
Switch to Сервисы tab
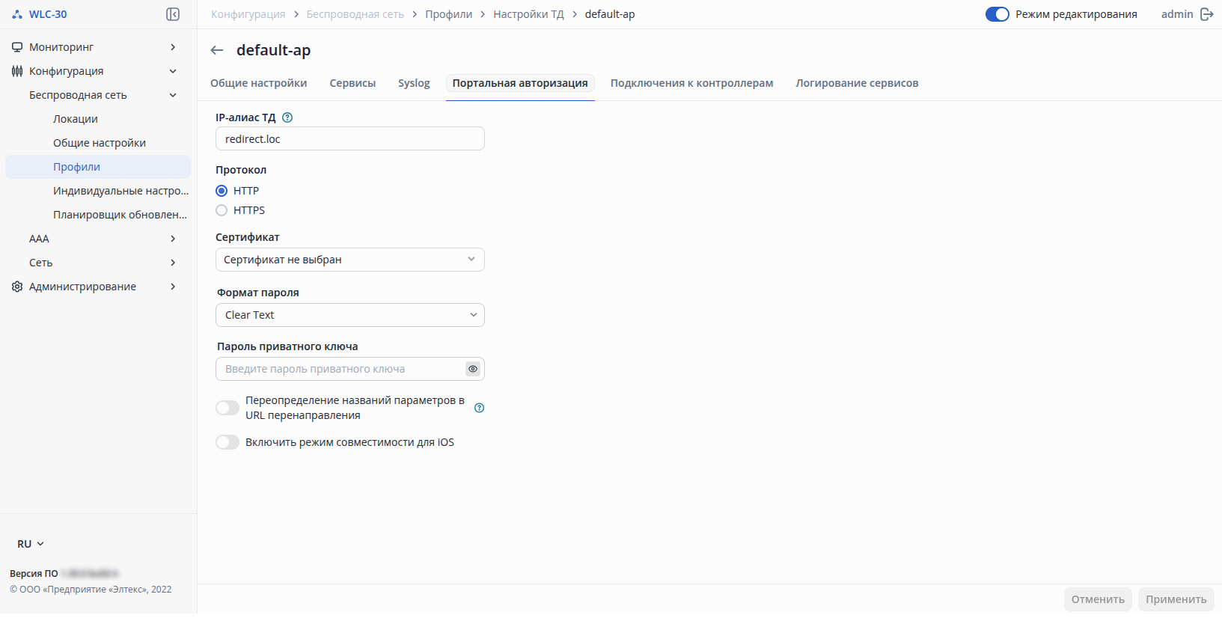click(352, 83)
